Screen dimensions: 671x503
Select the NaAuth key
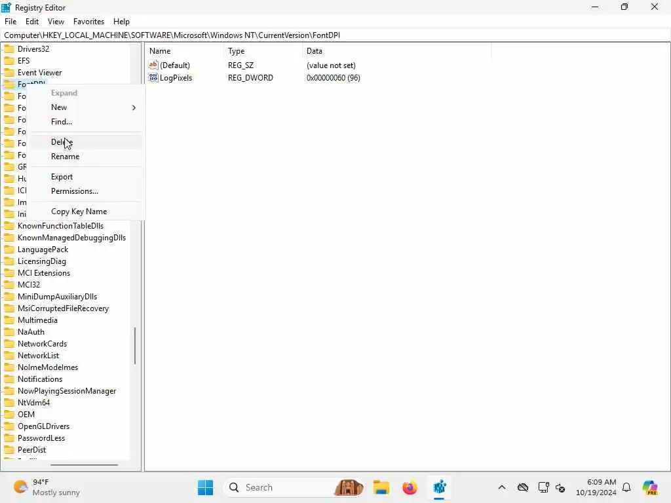point(31,332)
